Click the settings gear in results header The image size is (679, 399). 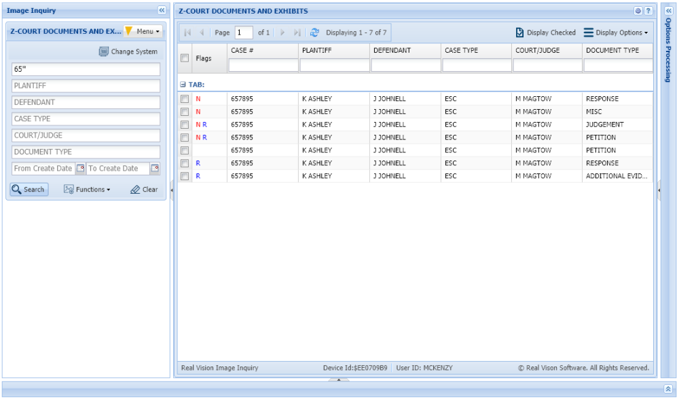pyautogui.click(x=638, y=11)
